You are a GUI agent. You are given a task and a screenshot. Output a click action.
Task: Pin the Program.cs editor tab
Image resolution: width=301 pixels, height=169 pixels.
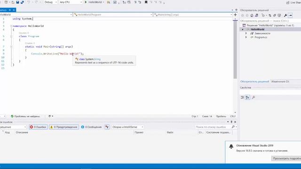tap(10, 10)
